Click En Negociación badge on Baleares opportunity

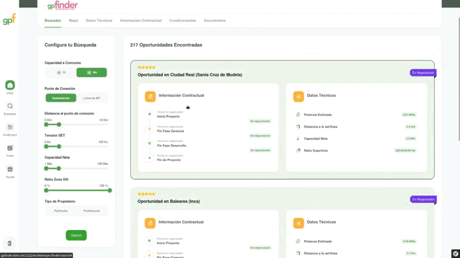click(423, 199)
